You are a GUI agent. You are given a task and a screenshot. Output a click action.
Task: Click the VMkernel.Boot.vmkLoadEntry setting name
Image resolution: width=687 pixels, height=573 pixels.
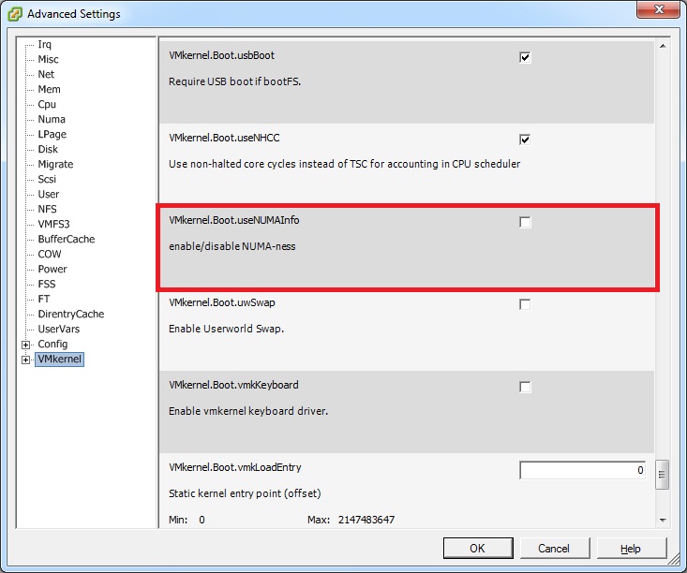point(235,467)
